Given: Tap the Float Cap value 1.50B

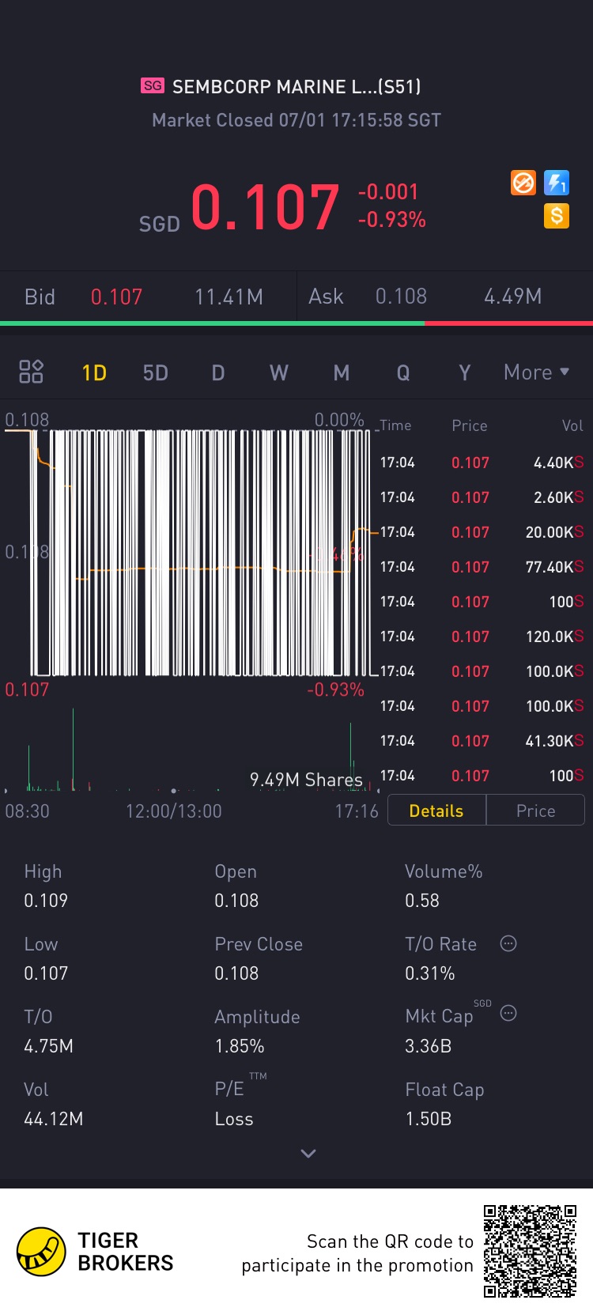Looking at the screenshot, I should click(428, 1119).
